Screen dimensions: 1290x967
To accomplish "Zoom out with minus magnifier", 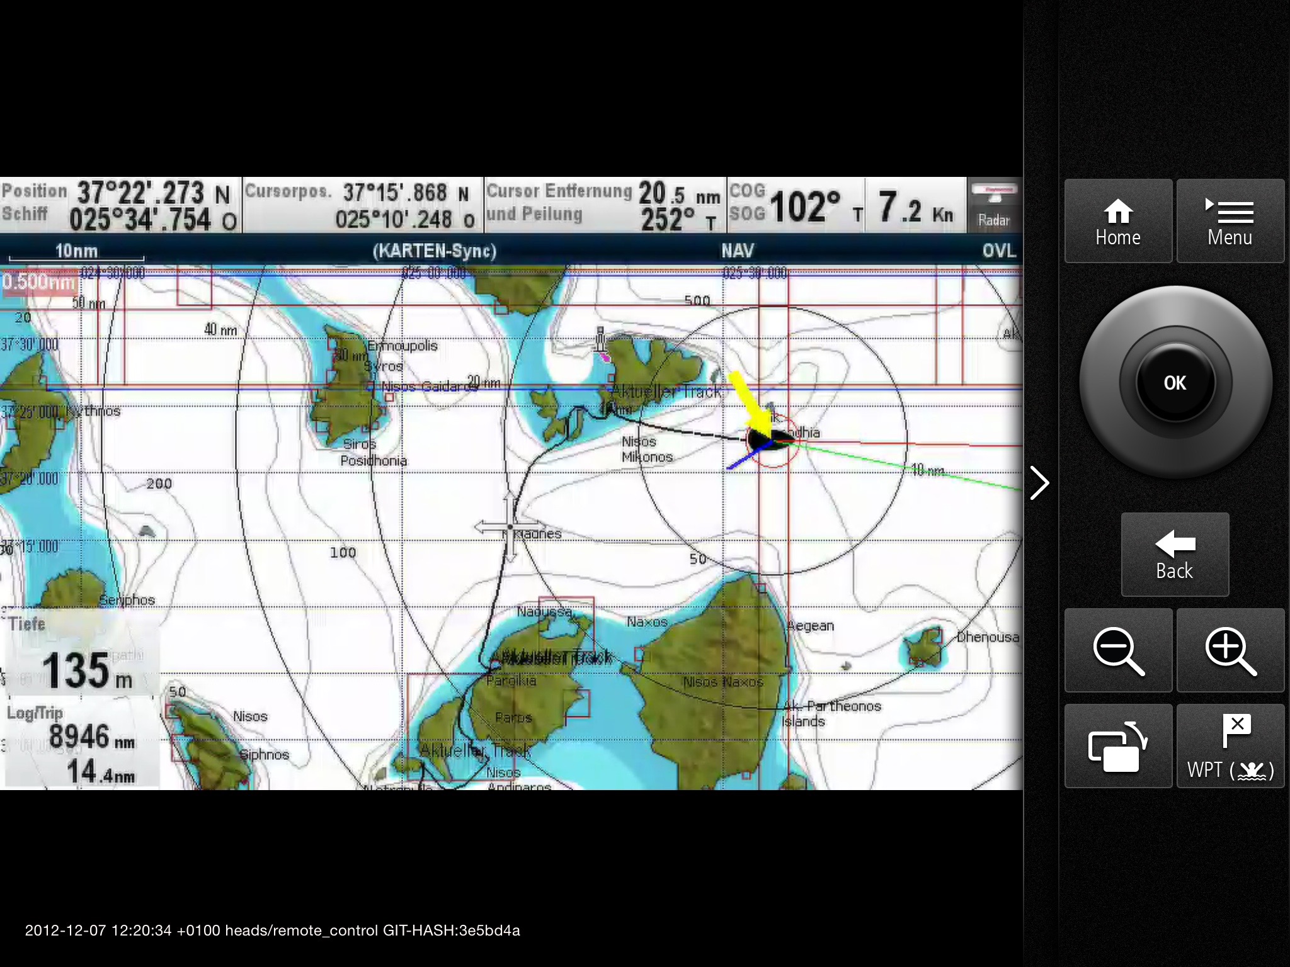I will [1118, 650].
